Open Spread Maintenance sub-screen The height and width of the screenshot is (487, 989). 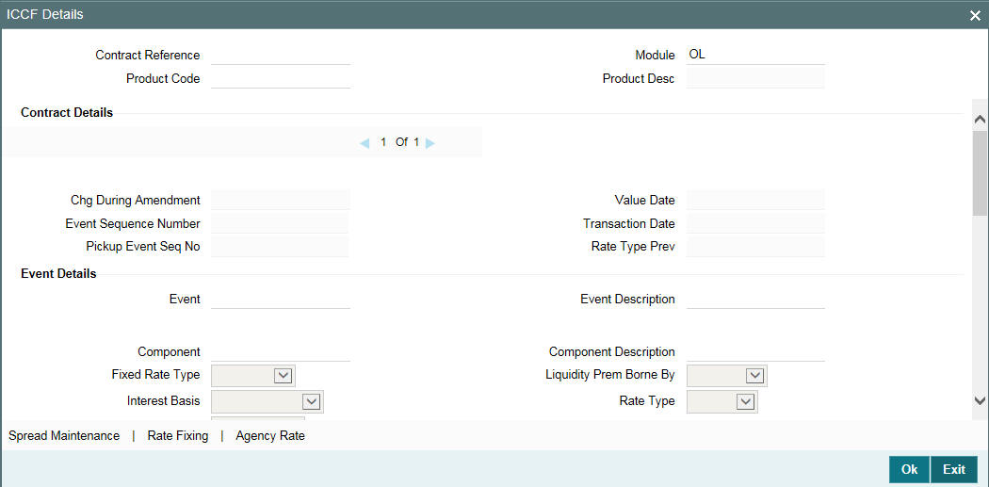64,436
